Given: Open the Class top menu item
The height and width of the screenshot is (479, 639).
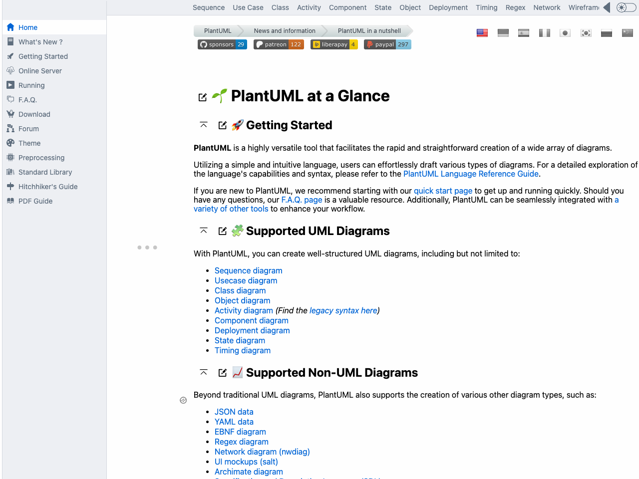Looking at the screenshot, I should point(280,7).
